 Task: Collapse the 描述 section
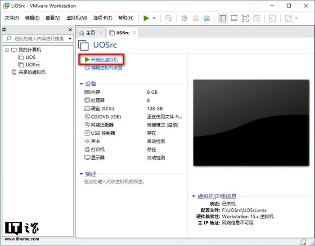(81, 174)
